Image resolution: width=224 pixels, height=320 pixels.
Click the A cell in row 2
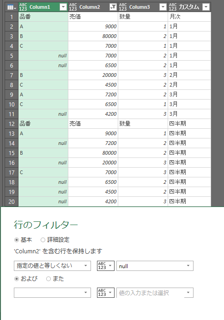[x=43, y=26]
